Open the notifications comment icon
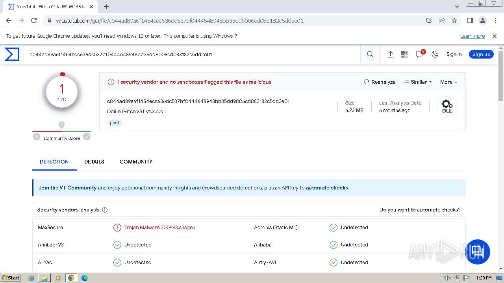The image size is (504, 283). pyautogui.click(x=420, y=55)
